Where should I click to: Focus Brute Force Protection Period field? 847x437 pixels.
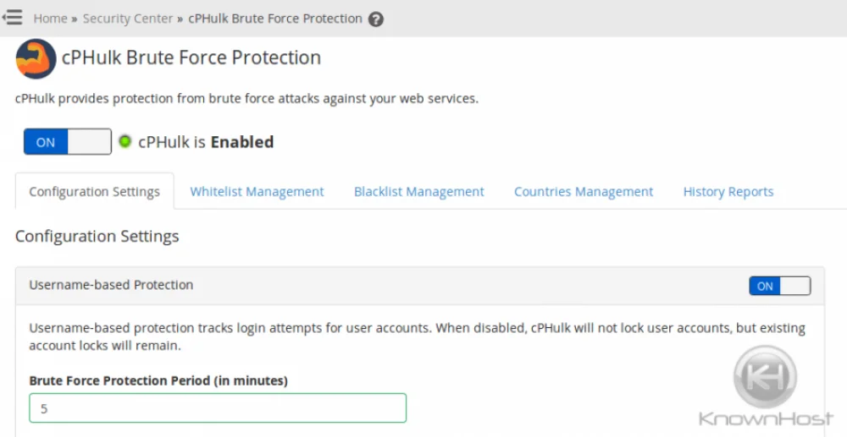click(218, 408)
